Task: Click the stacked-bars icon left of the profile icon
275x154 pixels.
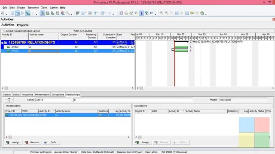Action: click(x=52, y=13)
